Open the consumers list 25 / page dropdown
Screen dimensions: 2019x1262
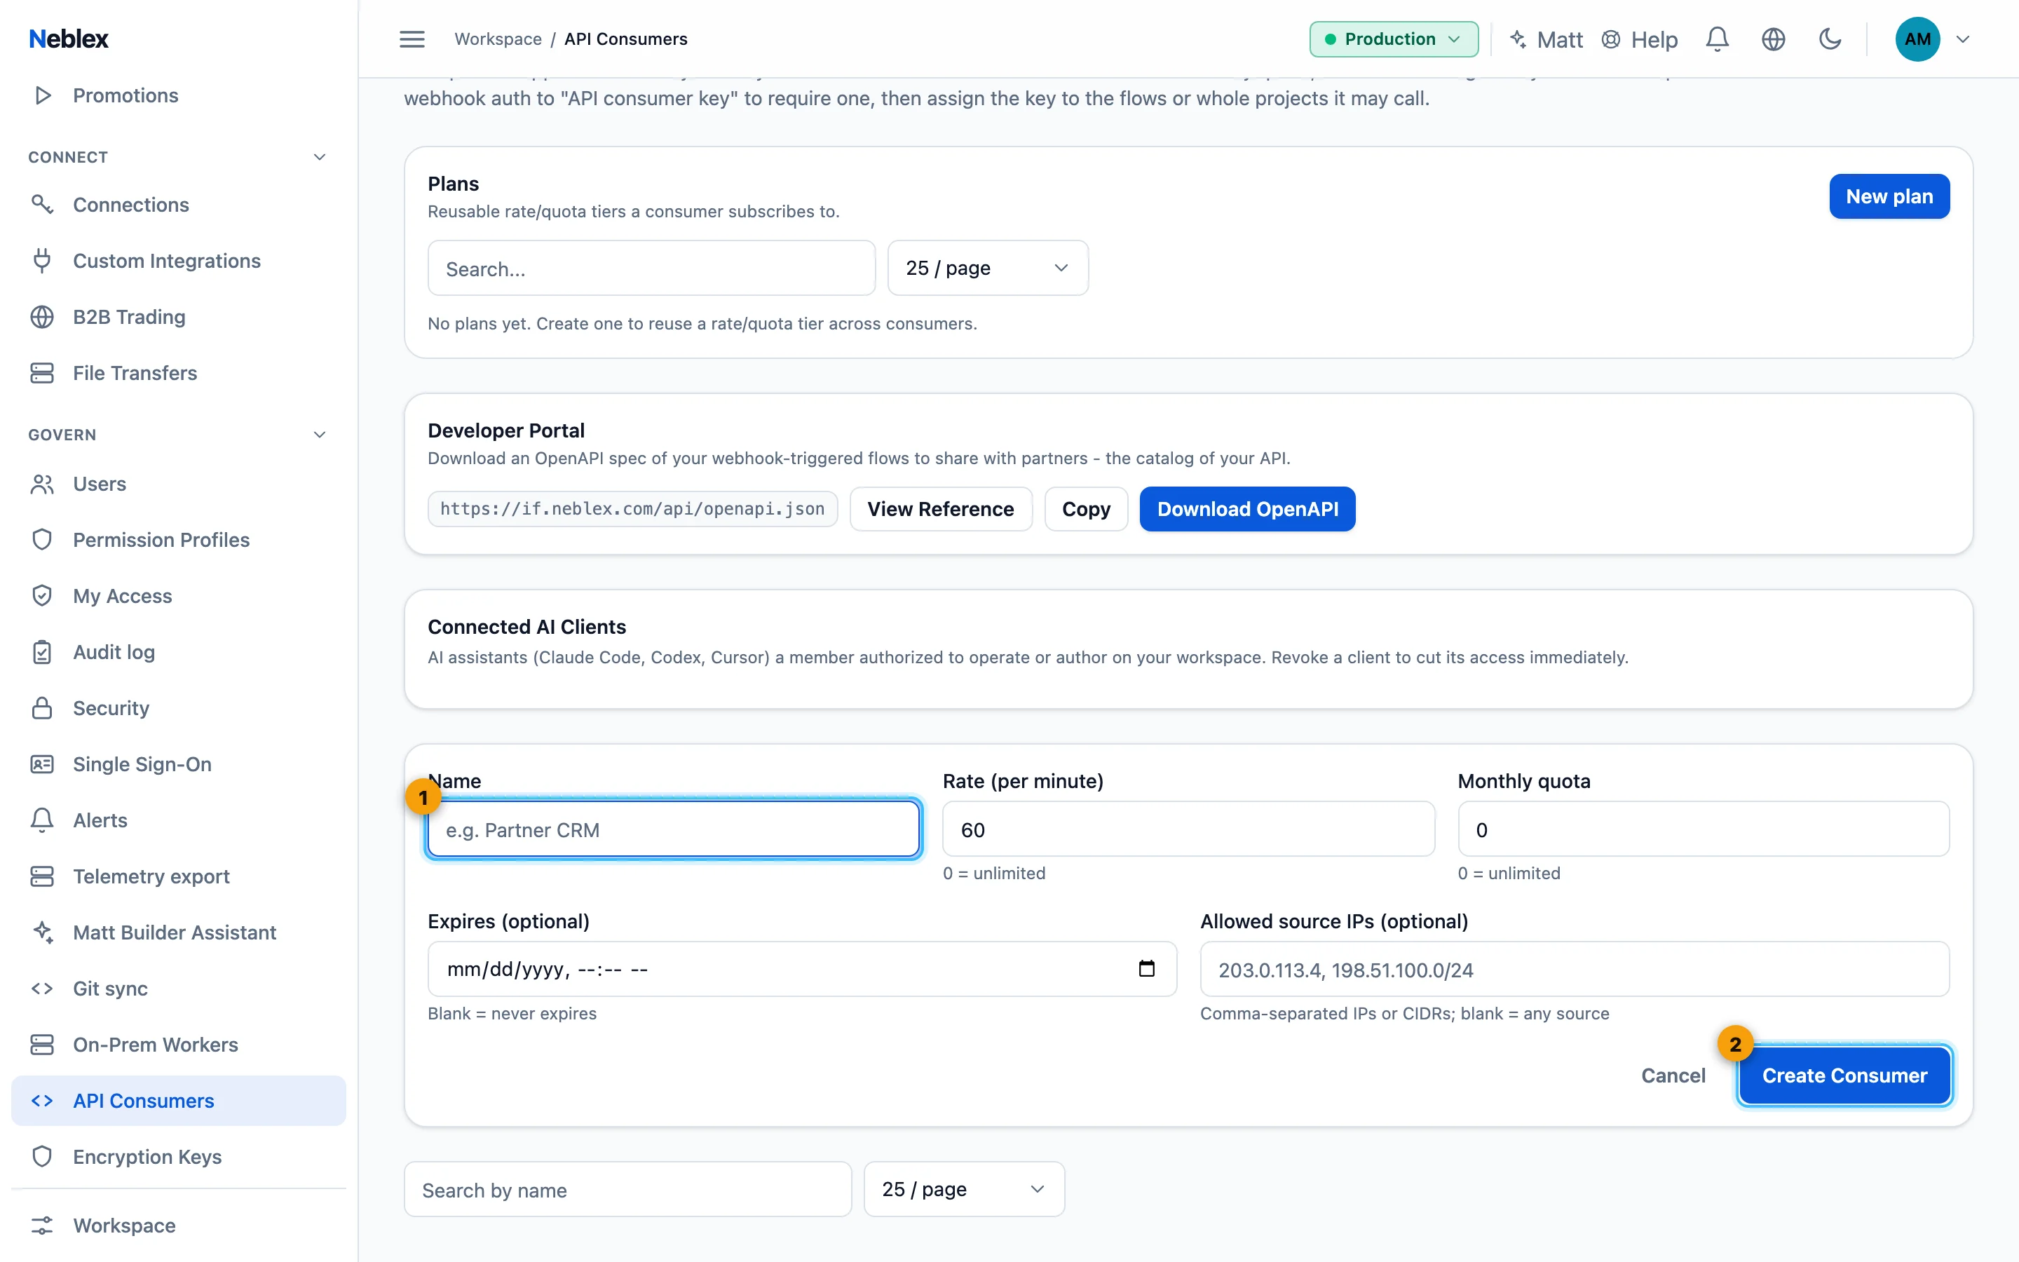[x=964, y=1188]
